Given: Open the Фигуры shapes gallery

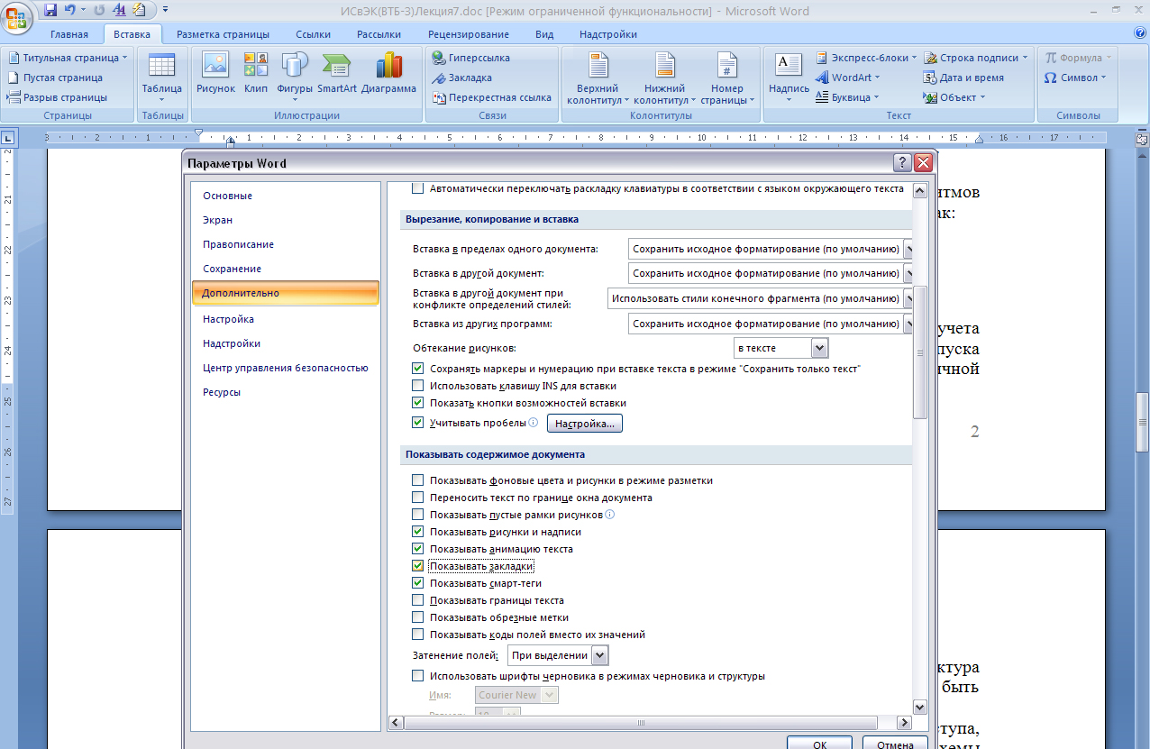Looking at the screenshot, I should tap(295, 78).
